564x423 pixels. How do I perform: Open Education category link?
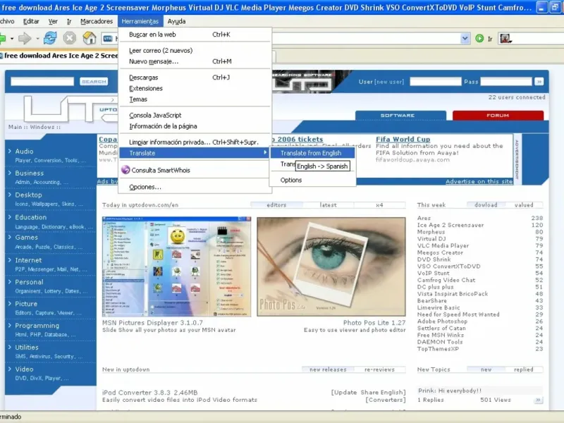coord(30,217)
